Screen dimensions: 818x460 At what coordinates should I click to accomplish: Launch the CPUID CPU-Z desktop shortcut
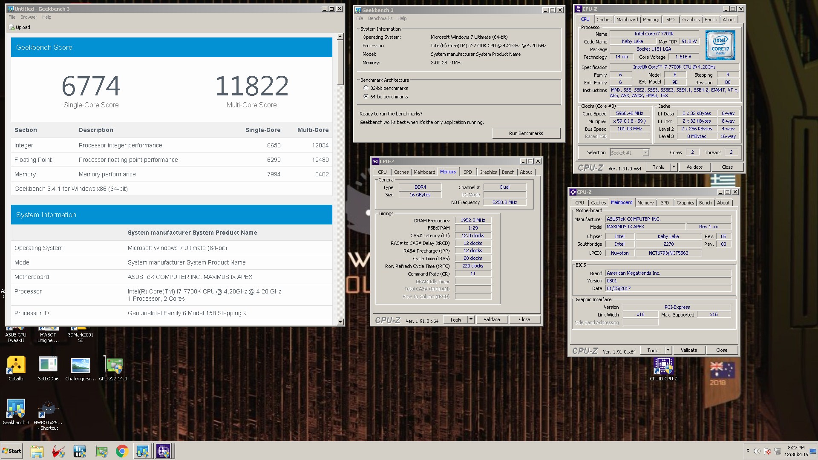coord(663,369)
